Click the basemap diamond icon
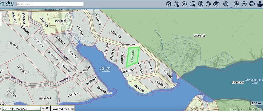 [244, 4]
